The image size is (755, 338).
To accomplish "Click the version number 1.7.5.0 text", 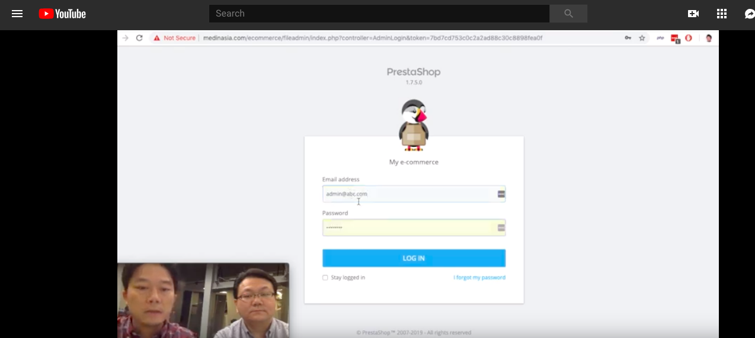I will [414, 82].
